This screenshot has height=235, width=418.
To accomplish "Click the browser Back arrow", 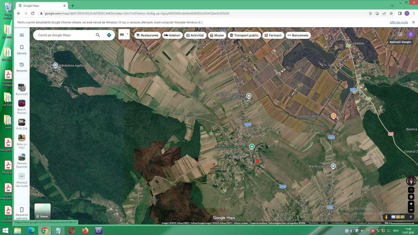I will click(x=18, y=13).
